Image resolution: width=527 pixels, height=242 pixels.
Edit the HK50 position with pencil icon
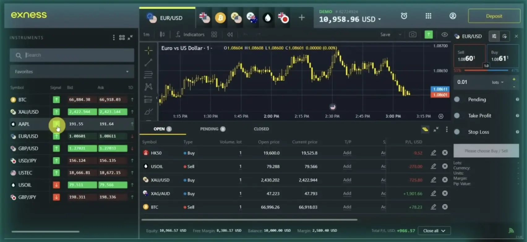click(433, 153)
